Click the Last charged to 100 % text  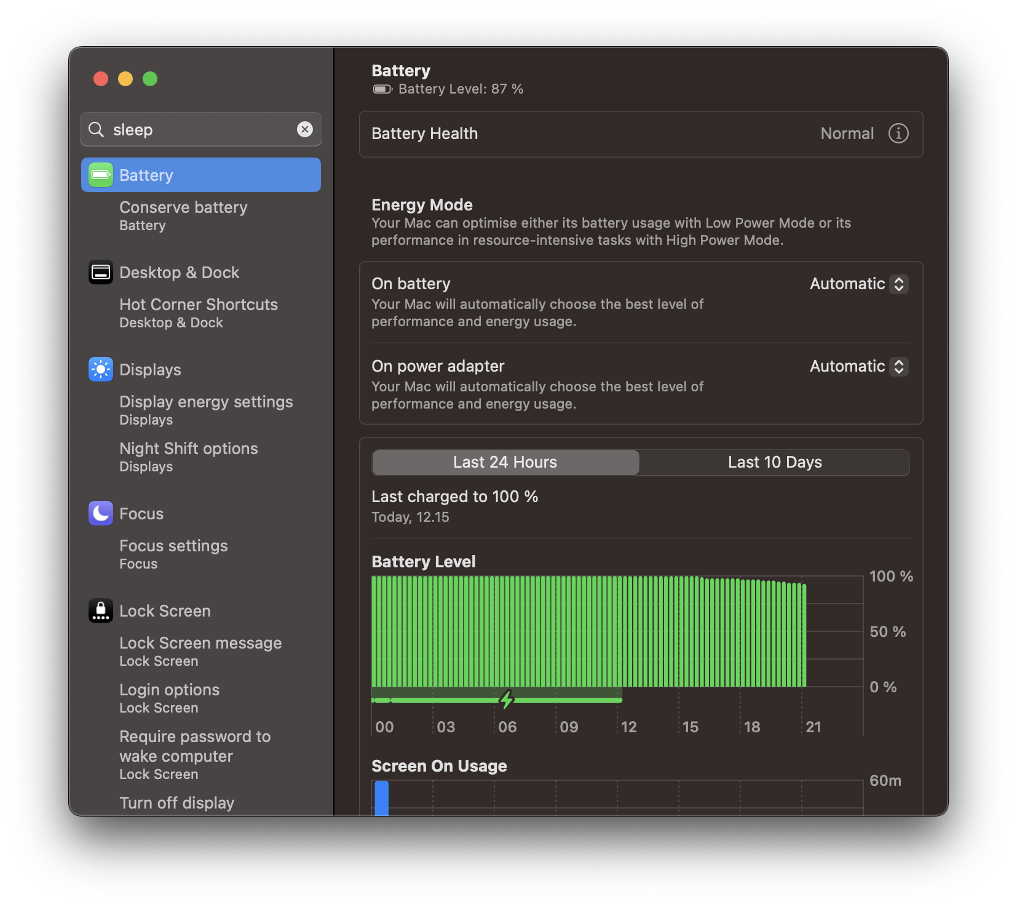[454, 497]
